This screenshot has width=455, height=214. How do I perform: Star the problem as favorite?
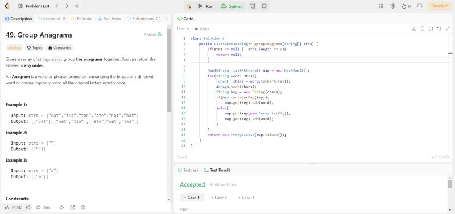coord(61,208)
